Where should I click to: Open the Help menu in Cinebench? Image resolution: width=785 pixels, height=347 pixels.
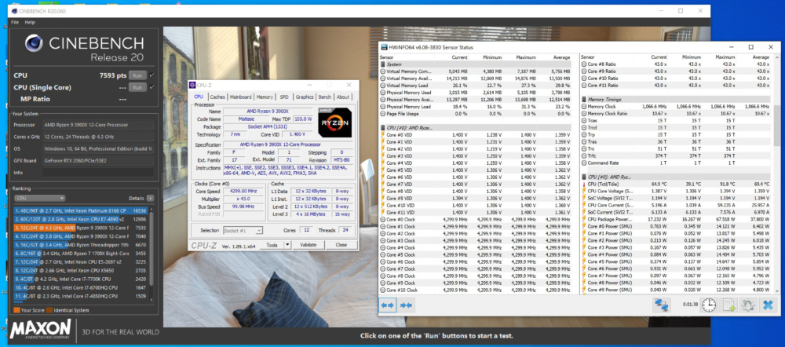point(30,23)
